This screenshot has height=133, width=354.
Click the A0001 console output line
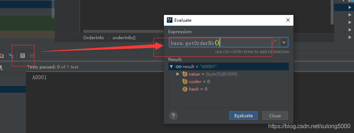(x=39, y=78)
